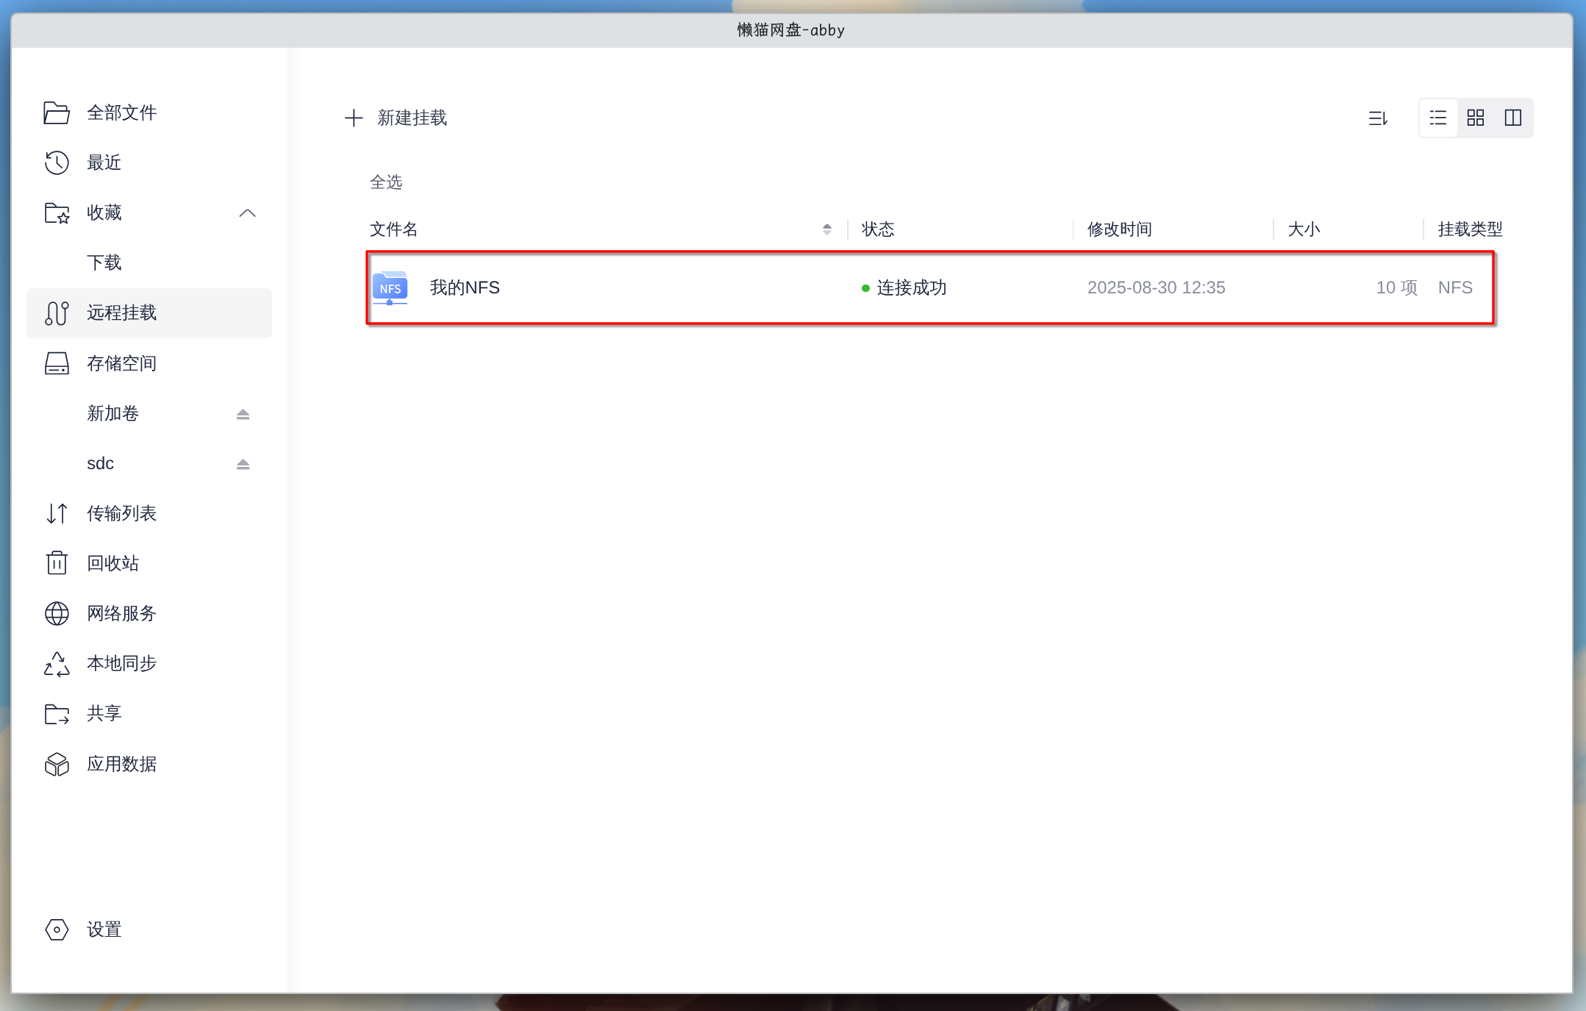This screenshot has height=1011, width=1586.
Task: Select the 我的NFS file name
Action: (x=465, y=287)
